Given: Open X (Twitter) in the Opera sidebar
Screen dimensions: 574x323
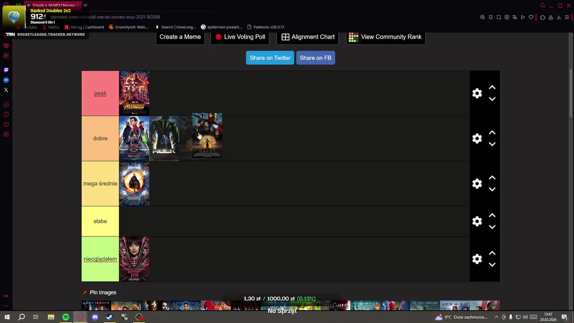Looking at the screenshot, I should pyautogui.click(x=6, y=90).
